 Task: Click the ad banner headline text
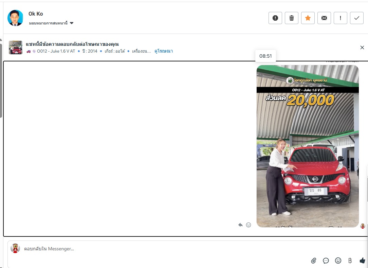[x=72, y=44]
